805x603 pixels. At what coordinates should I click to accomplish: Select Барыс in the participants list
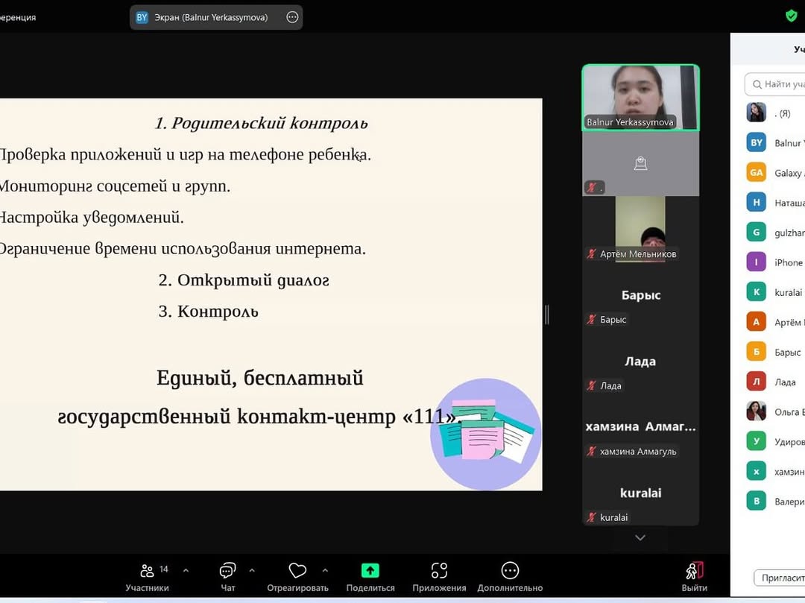coord(787,353)
